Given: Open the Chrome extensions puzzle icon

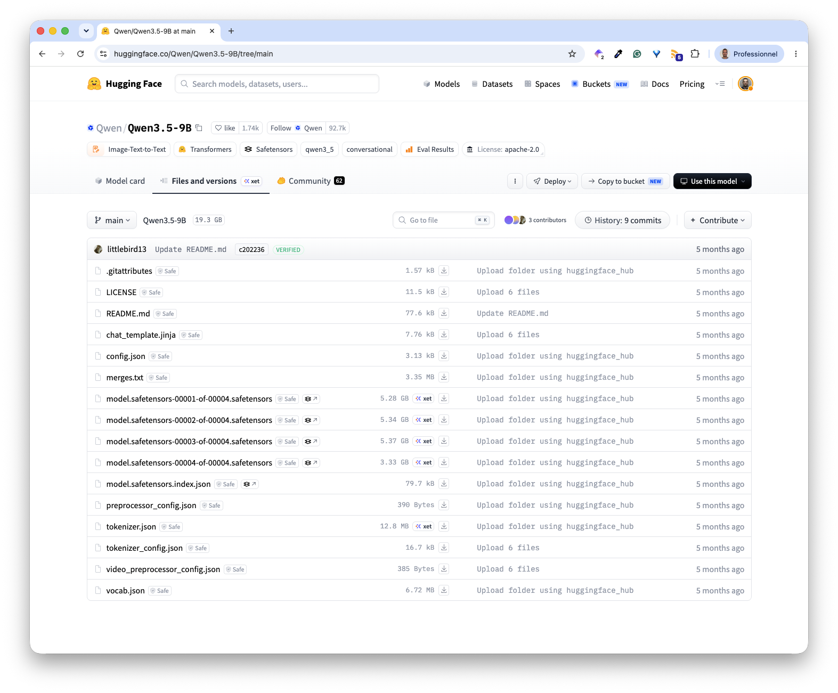Looking at the screenshot, I should tap(695, 54).
